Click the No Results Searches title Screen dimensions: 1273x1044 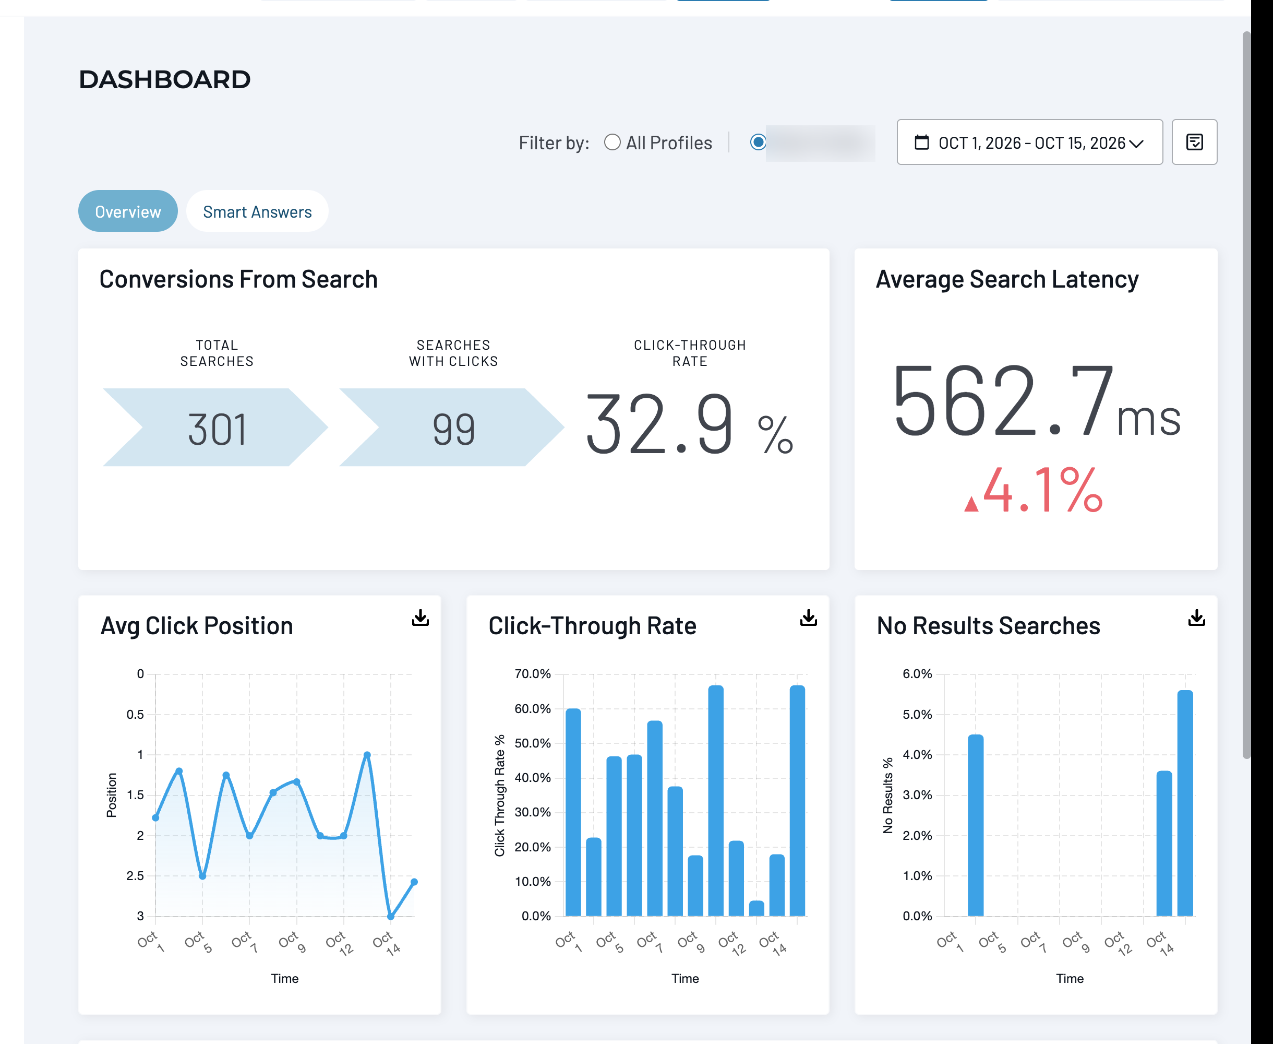coord(988,626)
